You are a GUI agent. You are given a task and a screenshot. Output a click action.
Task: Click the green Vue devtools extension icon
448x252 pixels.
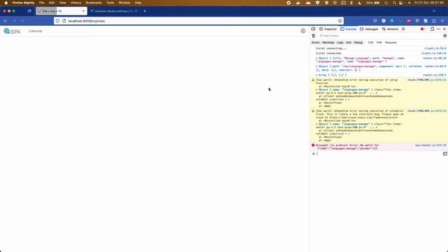click(x=400, y=21)
